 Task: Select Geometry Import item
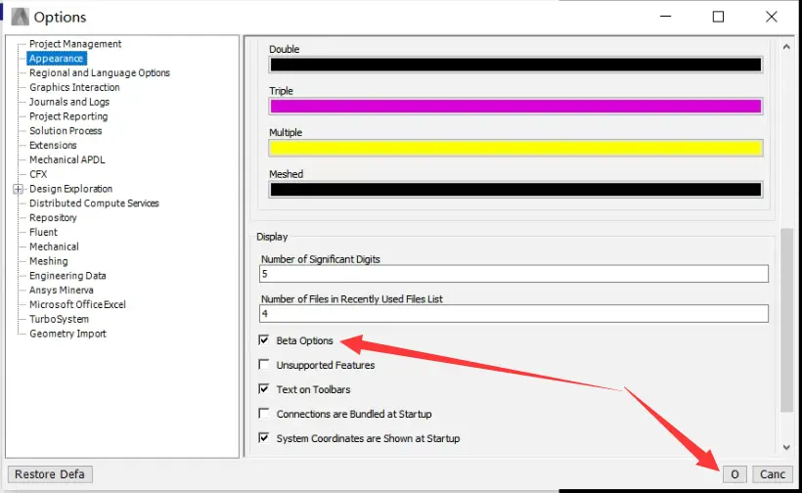68,334
